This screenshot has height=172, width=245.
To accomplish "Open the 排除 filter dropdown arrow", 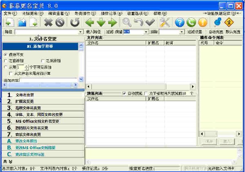I will [182, 32].
